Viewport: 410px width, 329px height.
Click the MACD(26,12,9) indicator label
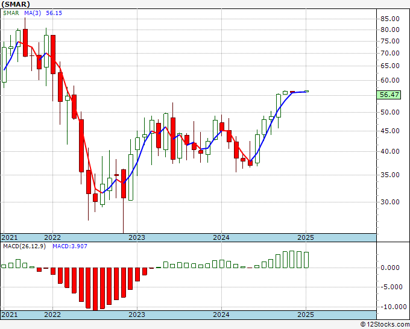(24, 246)
